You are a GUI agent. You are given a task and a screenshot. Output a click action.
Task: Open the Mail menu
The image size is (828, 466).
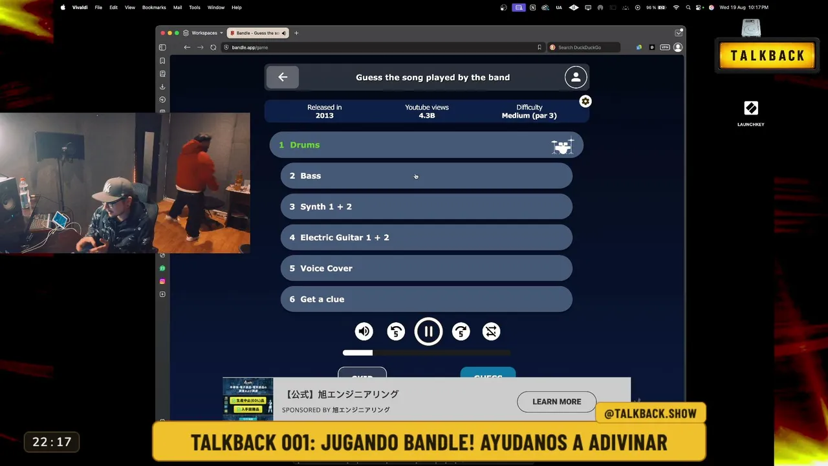(x=178, y=8)
